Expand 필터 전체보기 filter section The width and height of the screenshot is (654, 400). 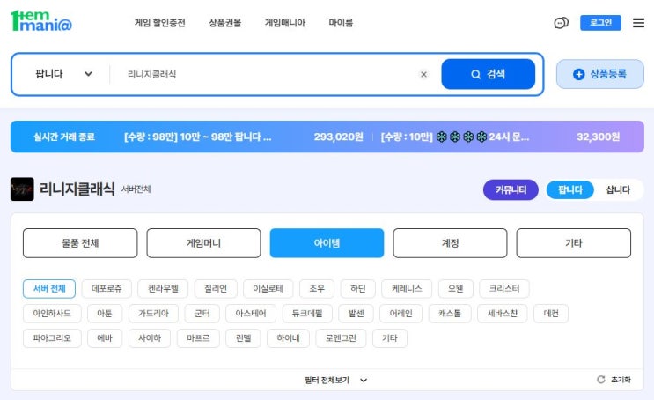coord(336,380)
